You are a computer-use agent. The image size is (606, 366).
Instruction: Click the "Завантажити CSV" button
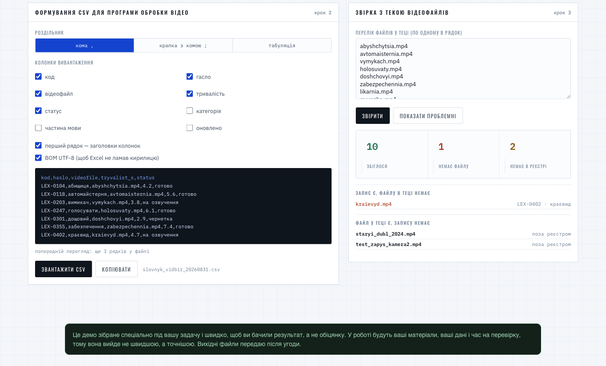click(64, 269)
